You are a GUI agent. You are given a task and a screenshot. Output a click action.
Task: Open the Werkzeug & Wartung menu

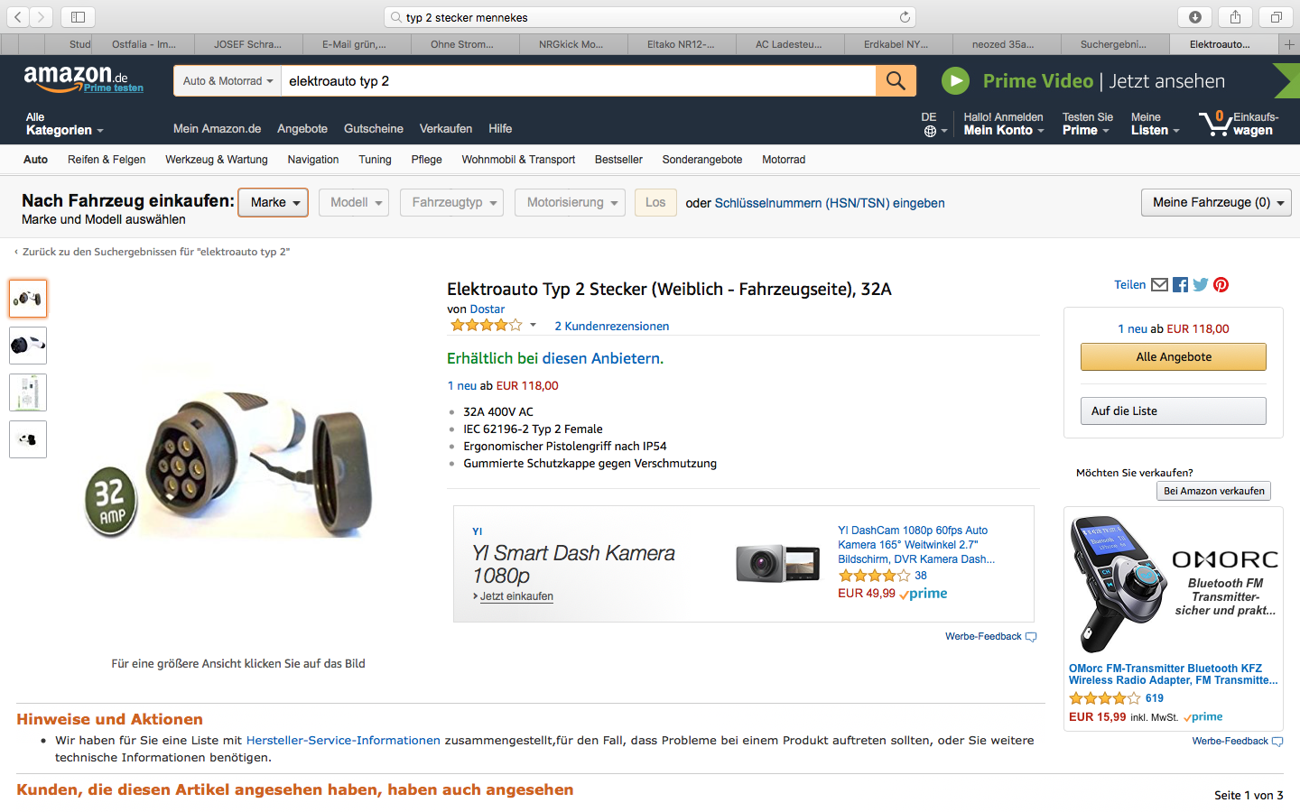tap(217, 160)
